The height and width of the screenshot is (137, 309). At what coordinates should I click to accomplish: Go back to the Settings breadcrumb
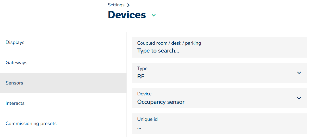tap(116, 5)
